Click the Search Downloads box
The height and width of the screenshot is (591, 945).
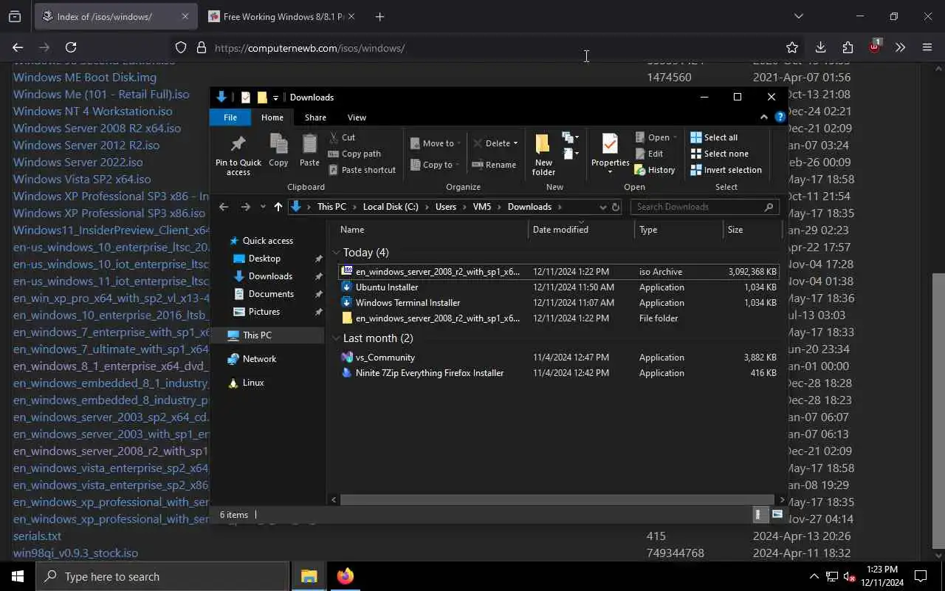(705, 207)
